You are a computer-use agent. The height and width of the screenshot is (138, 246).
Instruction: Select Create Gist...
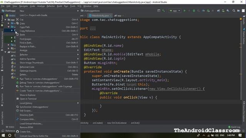[x=48, y=131]
